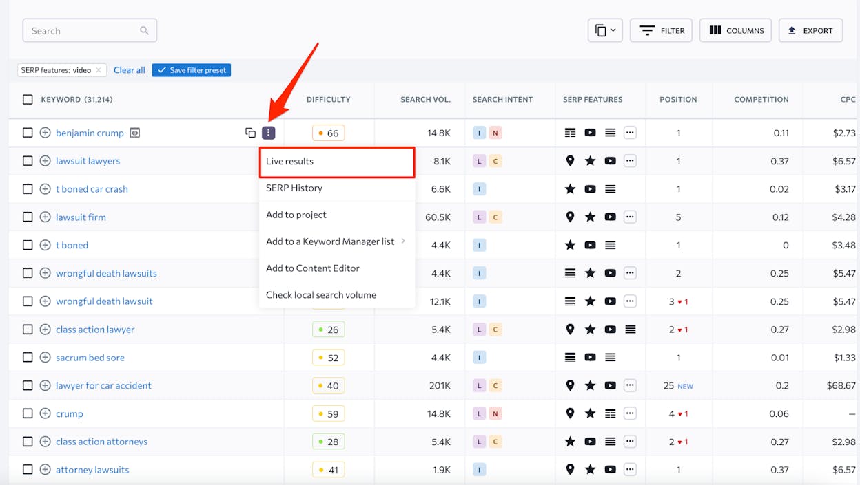
Task: Click the plus icon beside lawsuit firm
Action: coord(45,217)
